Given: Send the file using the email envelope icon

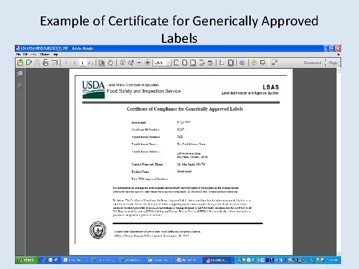Looking at the screenshot, I should pos(54,62).
